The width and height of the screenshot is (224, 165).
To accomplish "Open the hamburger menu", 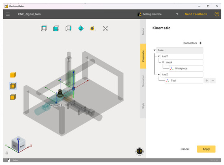I will [x=8, y=14].
